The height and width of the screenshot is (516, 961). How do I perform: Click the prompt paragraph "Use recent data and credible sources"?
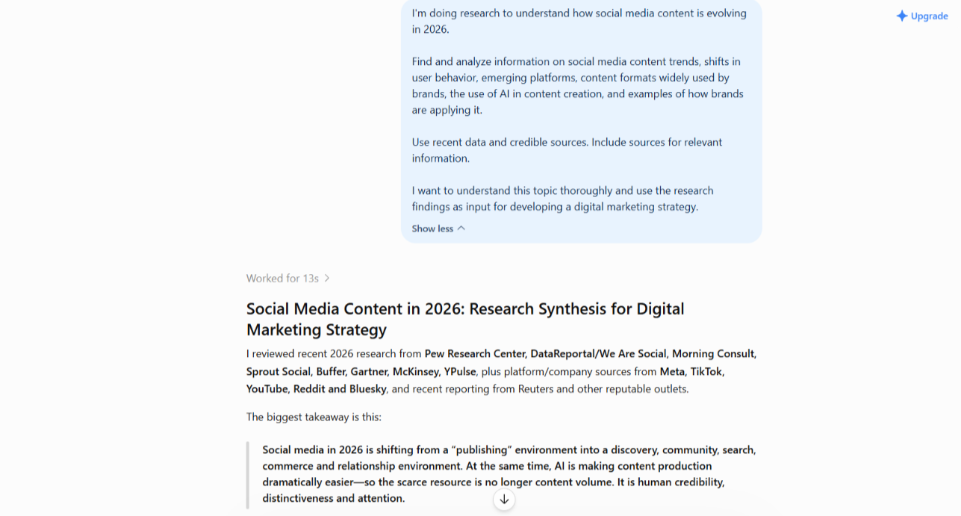click(567, 150)
